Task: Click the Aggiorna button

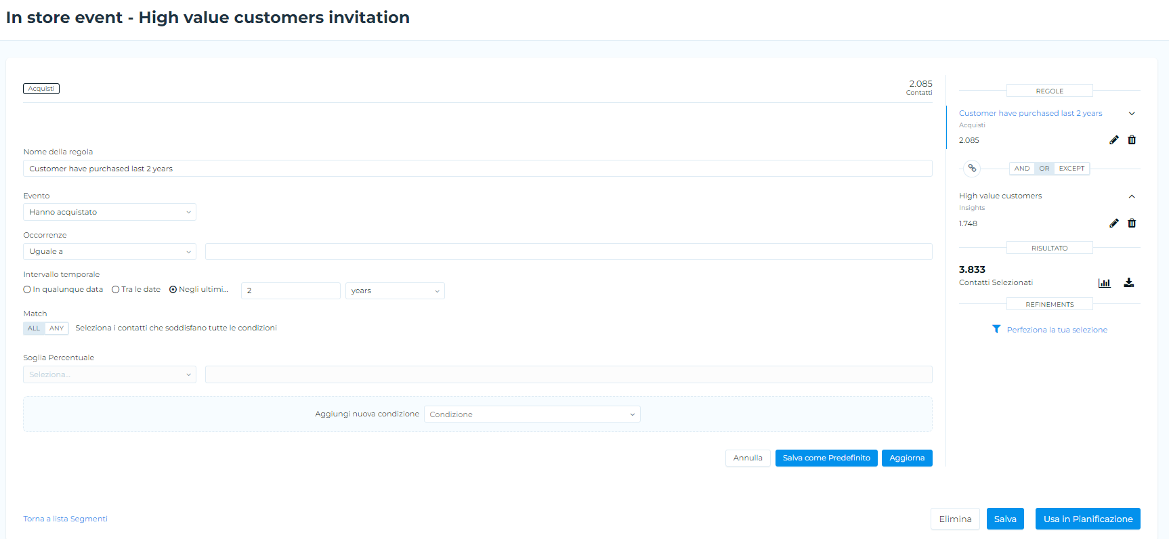Action: tap(907, 458)
